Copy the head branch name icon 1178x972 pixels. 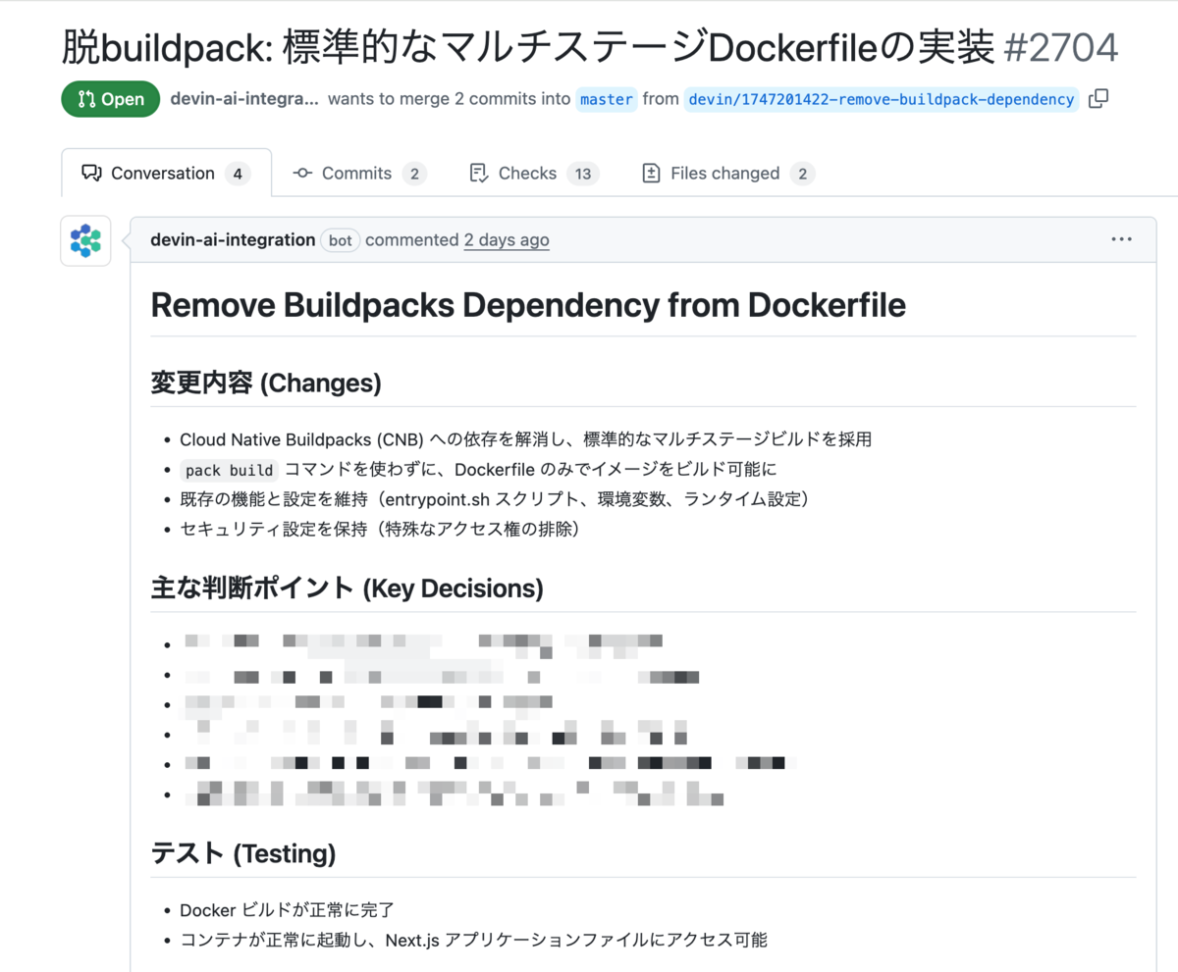click(x=1099, y=98)
